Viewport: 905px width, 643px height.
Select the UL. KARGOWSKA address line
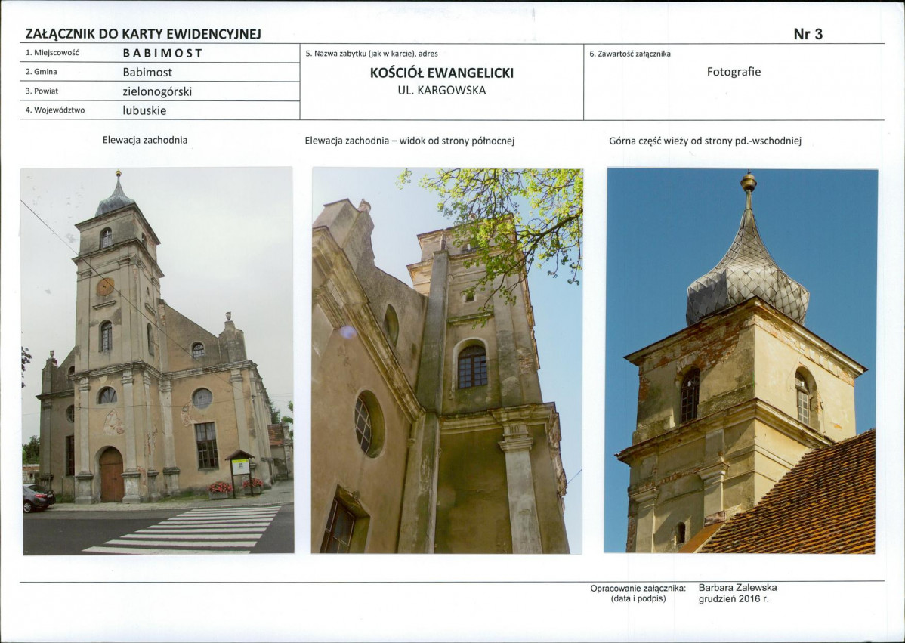pyautogui.click(x=441, y=91)
